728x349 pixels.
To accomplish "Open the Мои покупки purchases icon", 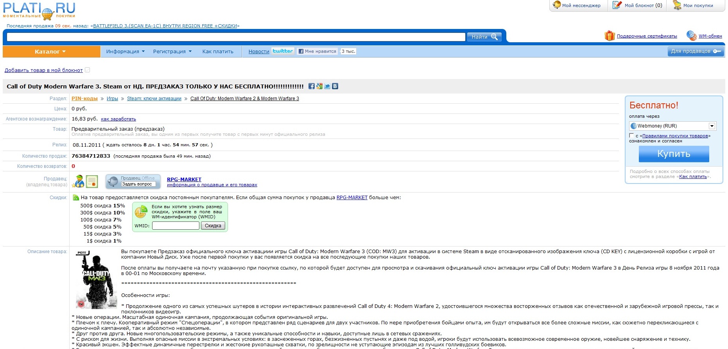I will click(x=677, y=5).
